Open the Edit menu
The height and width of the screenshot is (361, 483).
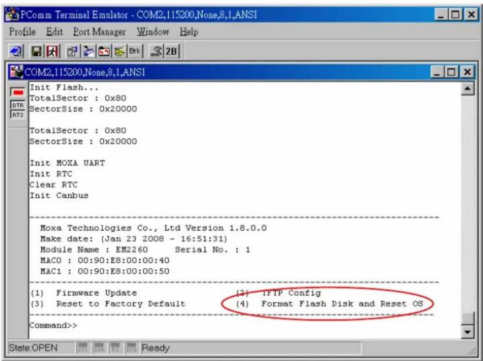click(x=54, y=32)
